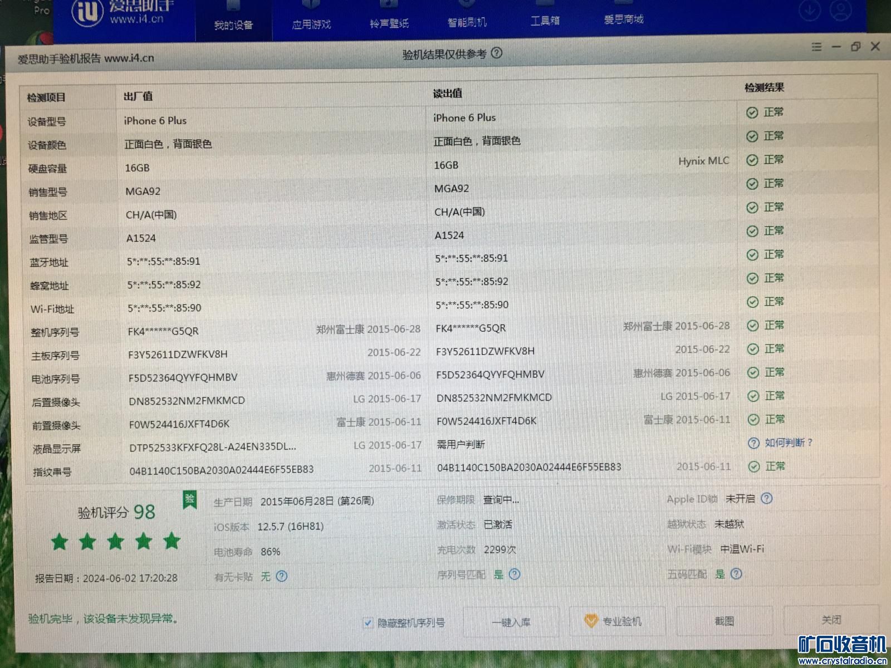Select battery life value 86%
The height and width of the screenshot is (668, 891).
[271, 552]
